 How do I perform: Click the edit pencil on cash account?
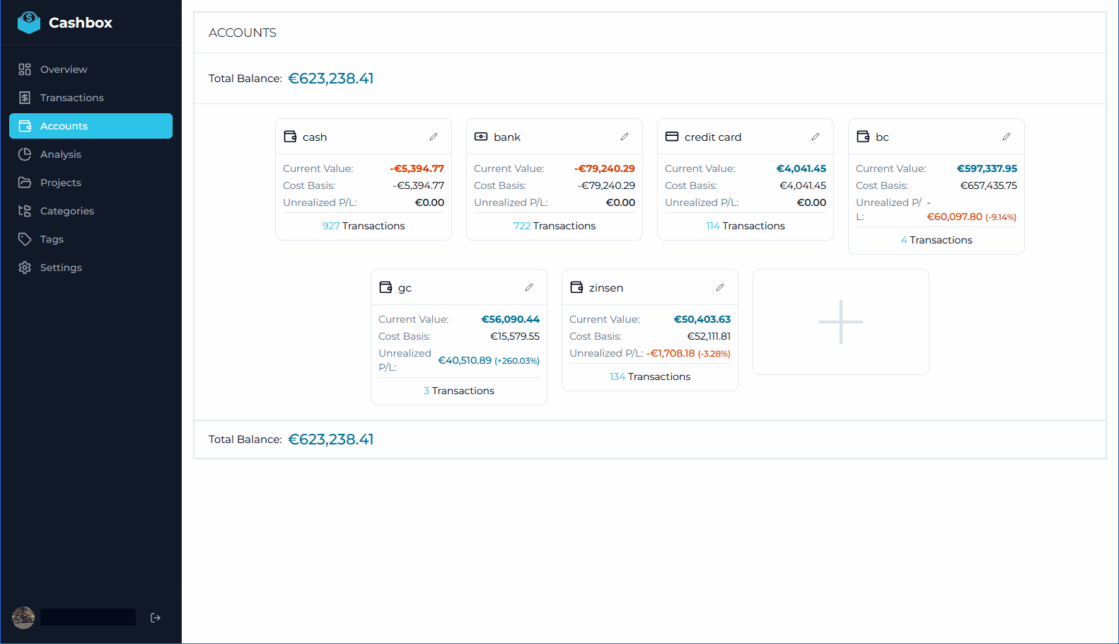point(434,137)
